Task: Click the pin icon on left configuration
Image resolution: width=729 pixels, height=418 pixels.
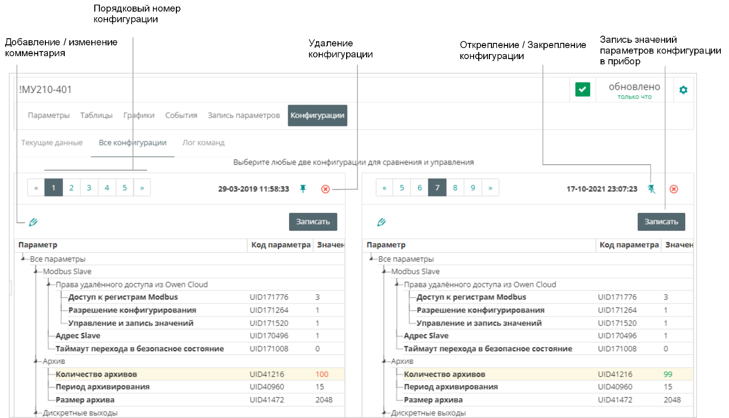Action: tap(303, 189)
